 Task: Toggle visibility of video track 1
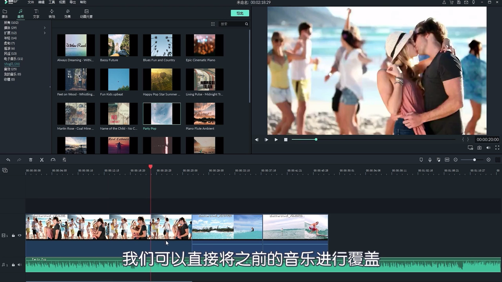20,235
